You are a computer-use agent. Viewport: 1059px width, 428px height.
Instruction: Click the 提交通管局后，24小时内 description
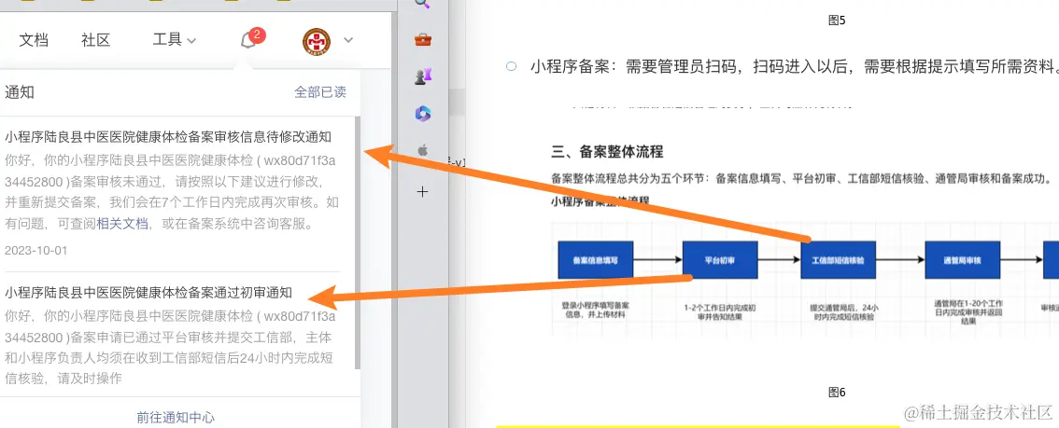coord(844,312)
